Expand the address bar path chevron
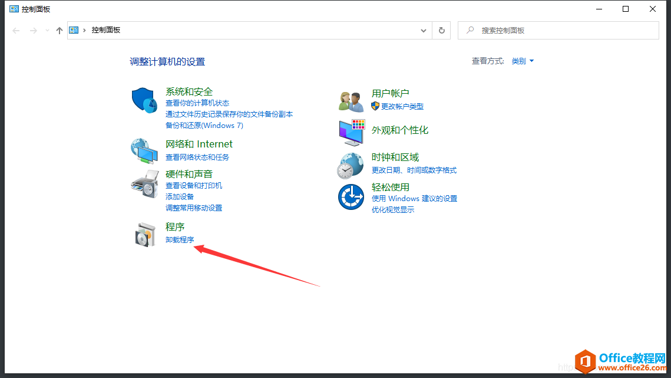This screenshot has height=378, width=671. [x=84, y=30]
